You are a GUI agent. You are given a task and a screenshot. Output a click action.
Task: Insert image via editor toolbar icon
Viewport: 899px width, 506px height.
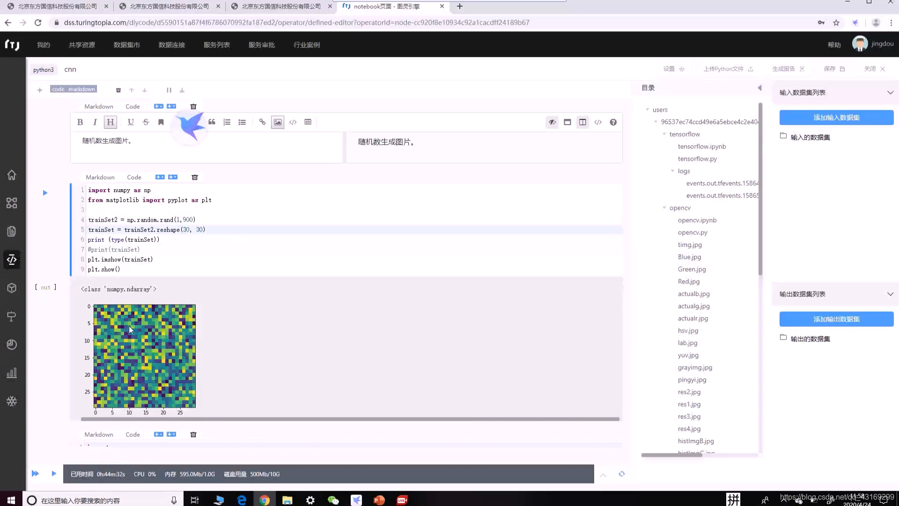coord(278,122)
